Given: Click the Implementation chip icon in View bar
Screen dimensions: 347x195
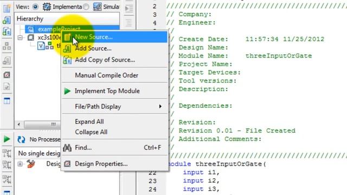Looking at the screenshot, I should pyautogui.click(x=47, y=7).
